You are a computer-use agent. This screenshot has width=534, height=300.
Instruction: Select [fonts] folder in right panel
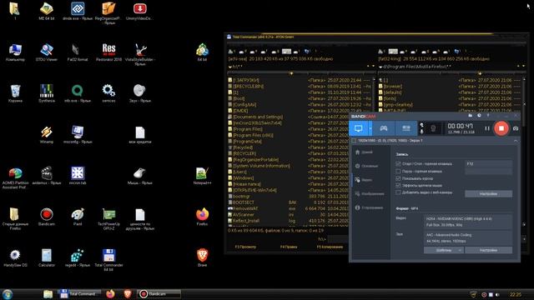coord(450,98)
